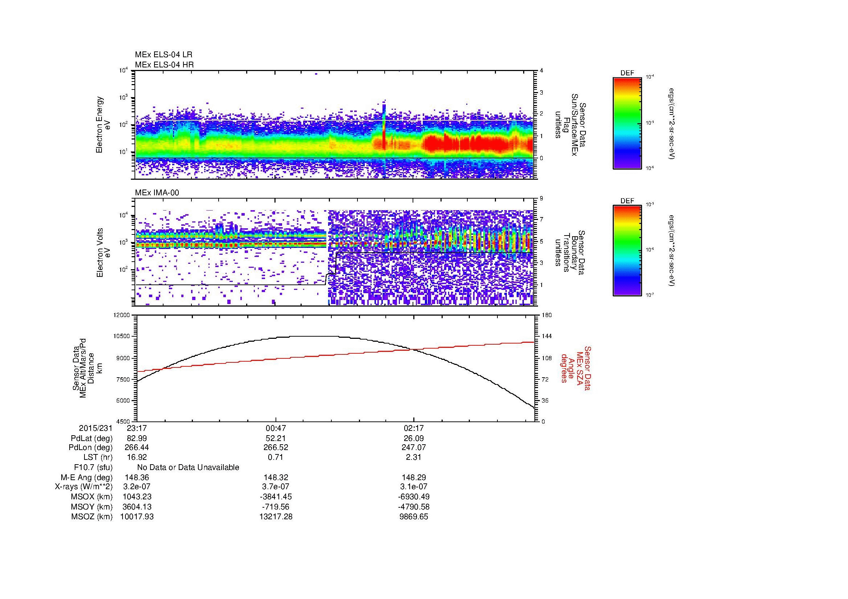Click the 'X-rays (W/m**2)' row label
Image resolution: width=848 pixels, height=599 pixels.
[x=84, y=487]
